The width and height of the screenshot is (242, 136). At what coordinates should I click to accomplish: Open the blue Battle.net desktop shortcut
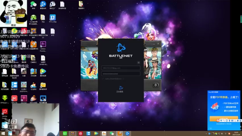point(43,5)
